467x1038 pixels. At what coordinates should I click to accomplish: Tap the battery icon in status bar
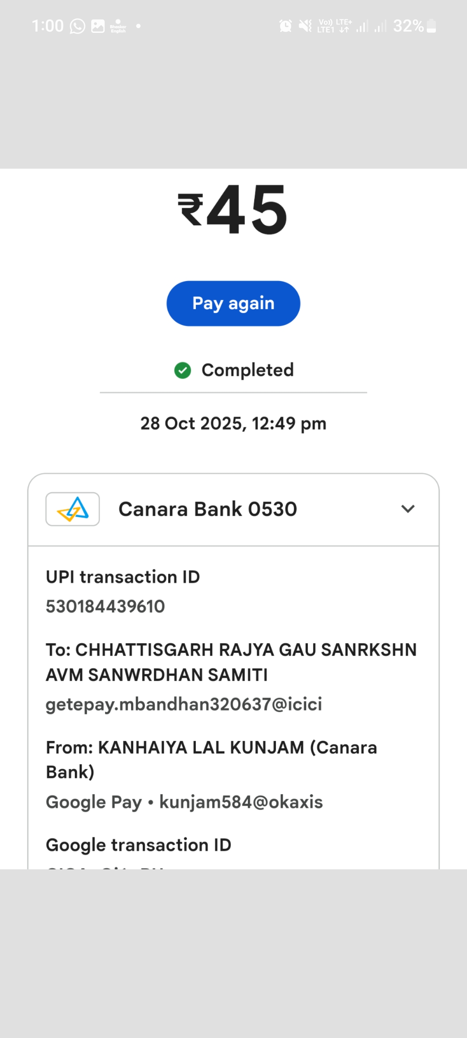coord(431,26)
